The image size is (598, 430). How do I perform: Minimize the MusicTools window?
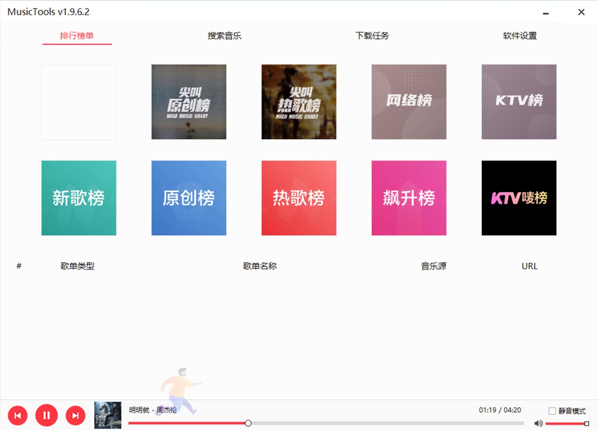(x=546, y=12)
